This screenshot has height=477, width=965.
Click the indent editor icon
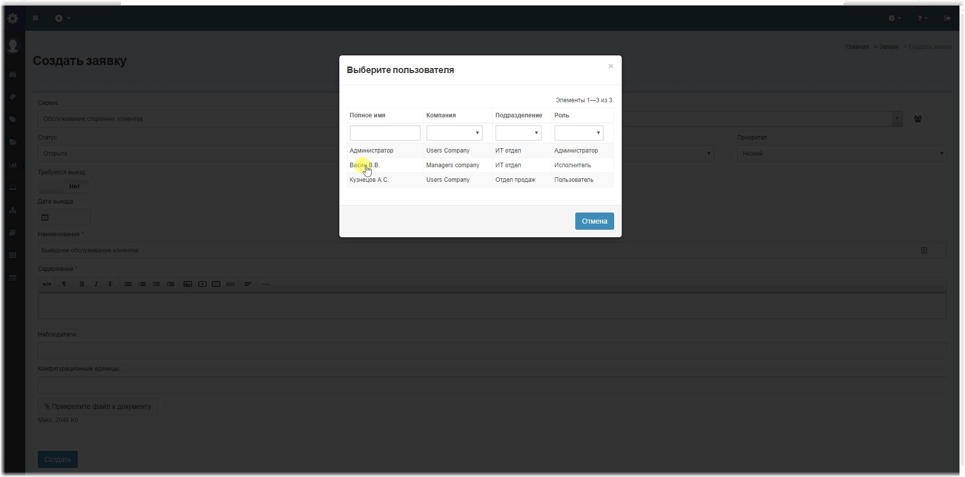[171, 284]
